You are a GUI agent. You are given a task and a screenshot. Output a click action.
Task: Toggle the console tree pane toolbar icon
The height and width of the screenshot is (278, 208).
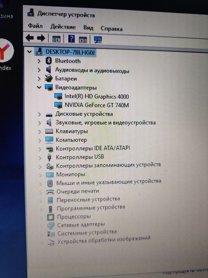[x=56, y=39]
